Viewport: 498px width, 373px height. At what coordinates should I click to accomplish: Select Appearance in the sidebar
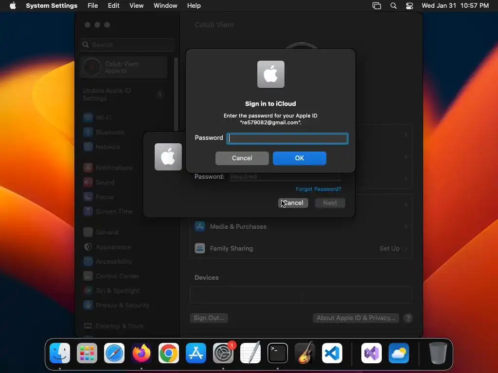click(x=124, y=247)
